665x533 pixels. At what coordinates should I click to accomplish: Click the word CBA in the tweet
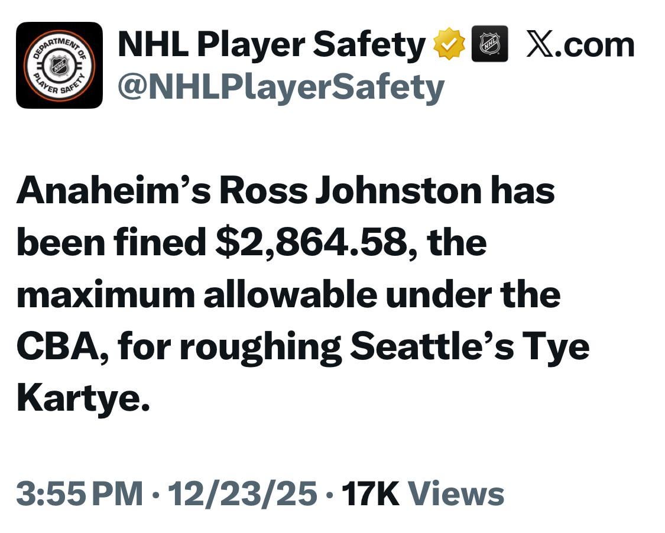(56, 346)
